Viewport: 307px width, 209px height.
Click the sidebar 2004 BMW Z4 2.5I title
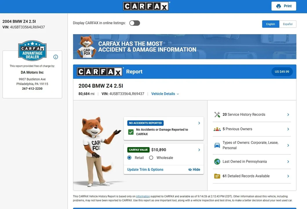pos(19,21)
